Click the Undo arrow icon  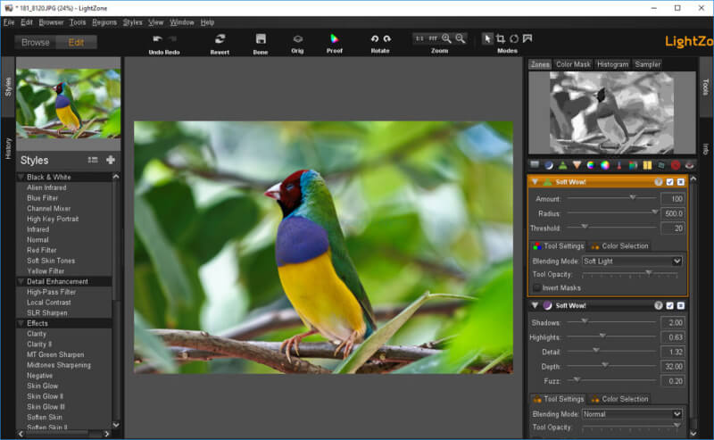[x=158, y=39]
